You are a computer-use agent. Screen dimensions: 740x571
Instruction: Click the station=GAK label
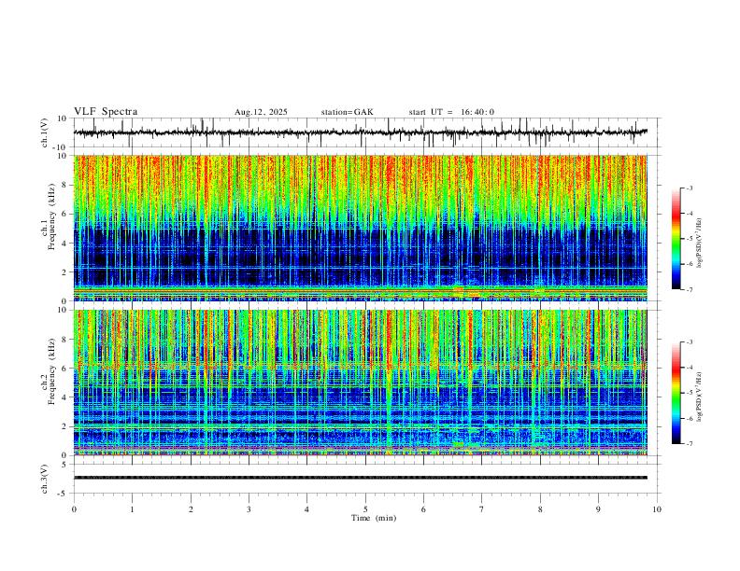coord(347,112)
